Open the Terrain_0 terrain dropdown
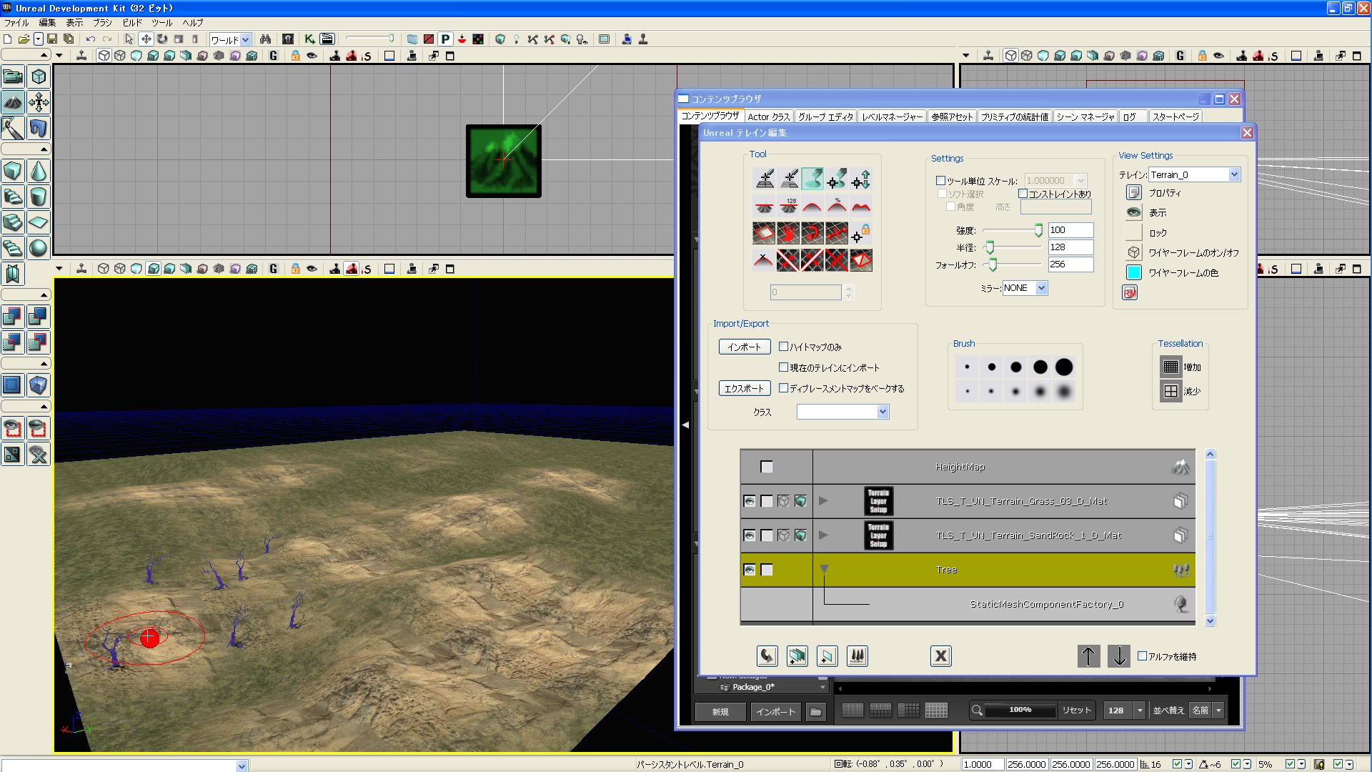 pyautogui.click(x=1233, y=174)
